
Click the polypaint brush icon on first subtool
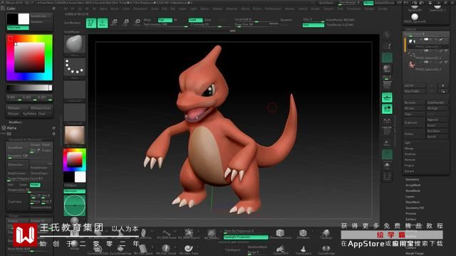tap(441, 40)
